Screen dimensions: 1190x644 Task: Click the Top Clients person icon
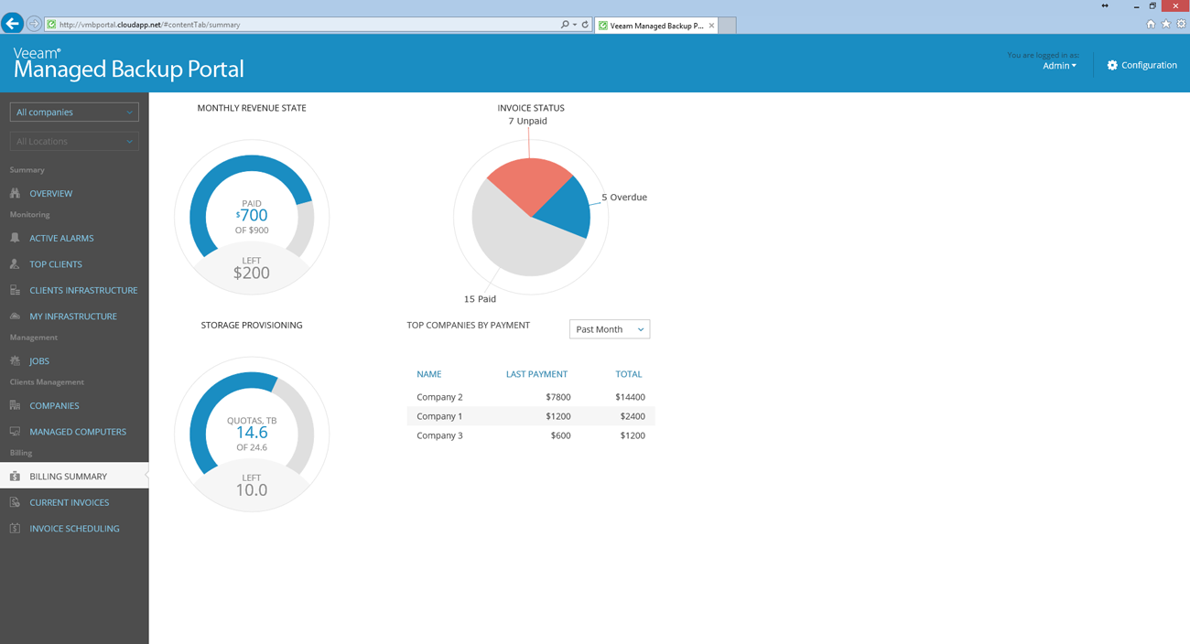point(15,263)
